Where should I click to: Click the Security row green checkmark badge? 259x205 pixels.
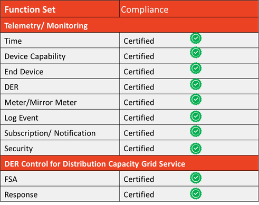point(196,149)
